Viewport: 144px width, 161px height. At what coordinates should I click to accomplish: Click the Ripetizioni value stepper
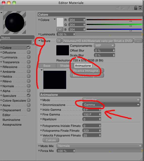tap(100, 119)
